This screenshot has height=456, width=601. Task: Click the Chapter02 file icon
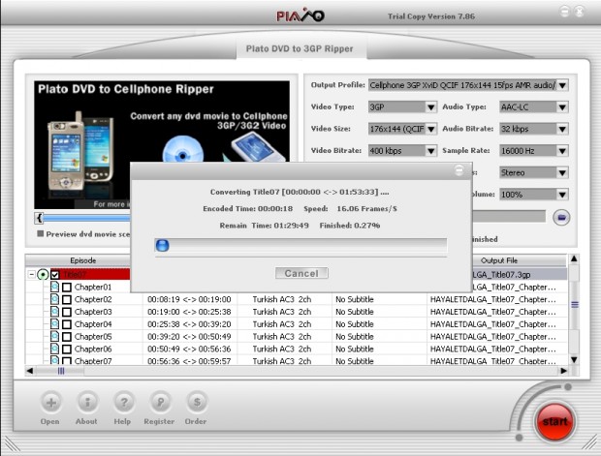coord(55,299)
